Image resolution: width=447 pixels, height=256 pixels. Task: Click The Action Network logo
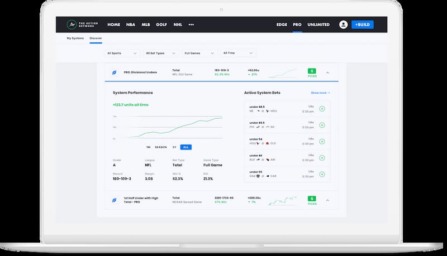coord(82,25)
